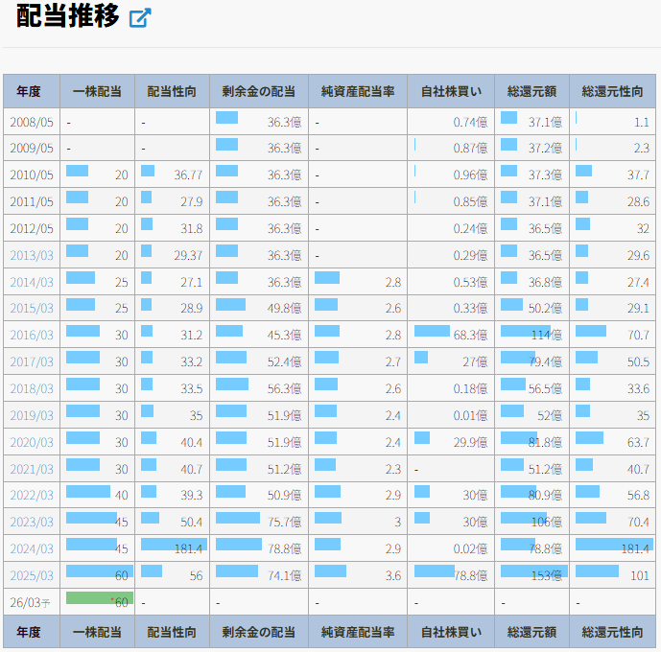Image resolution: width=661 pixels, height=652 pixels.
Task: Select the 2021/03 year link
Action: pos(31,469)
